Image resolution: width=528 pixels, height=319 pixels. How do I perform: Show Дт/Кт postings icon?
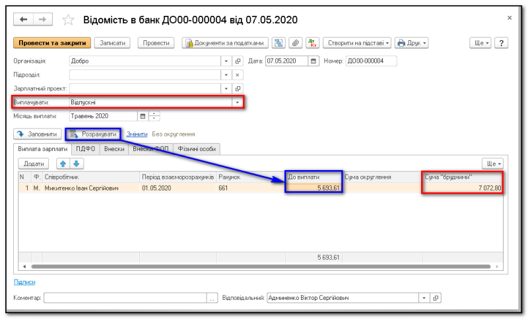pos(312,43)
